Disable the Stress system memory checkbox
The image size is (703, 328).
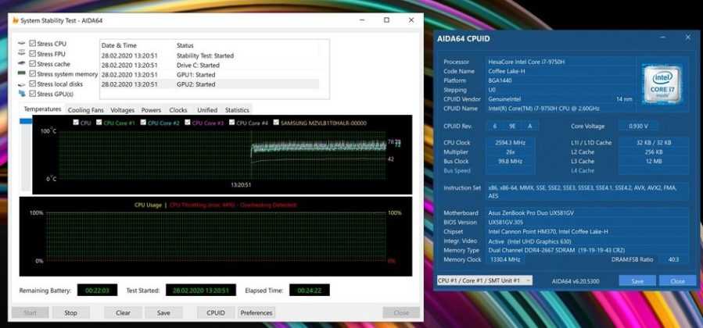32,74
